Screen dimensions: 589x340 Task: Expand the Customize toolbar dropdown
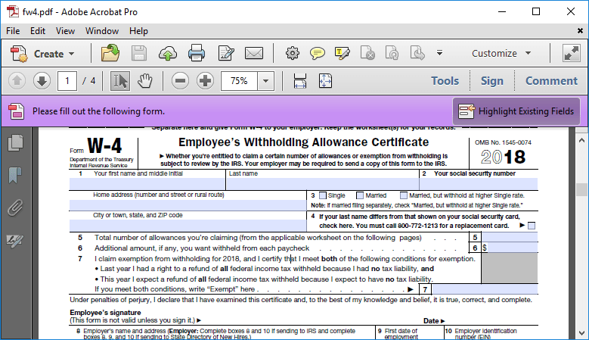coord(529,54)
